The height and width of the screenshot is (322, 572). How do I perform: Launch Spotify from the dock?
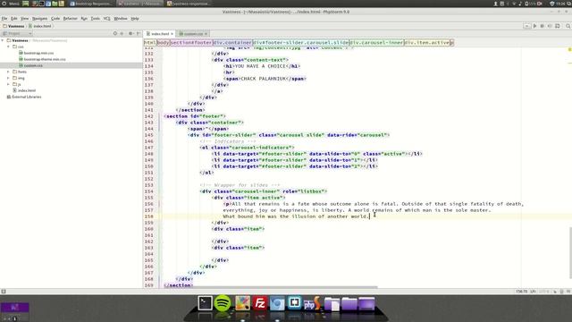[x=223, y=303]
